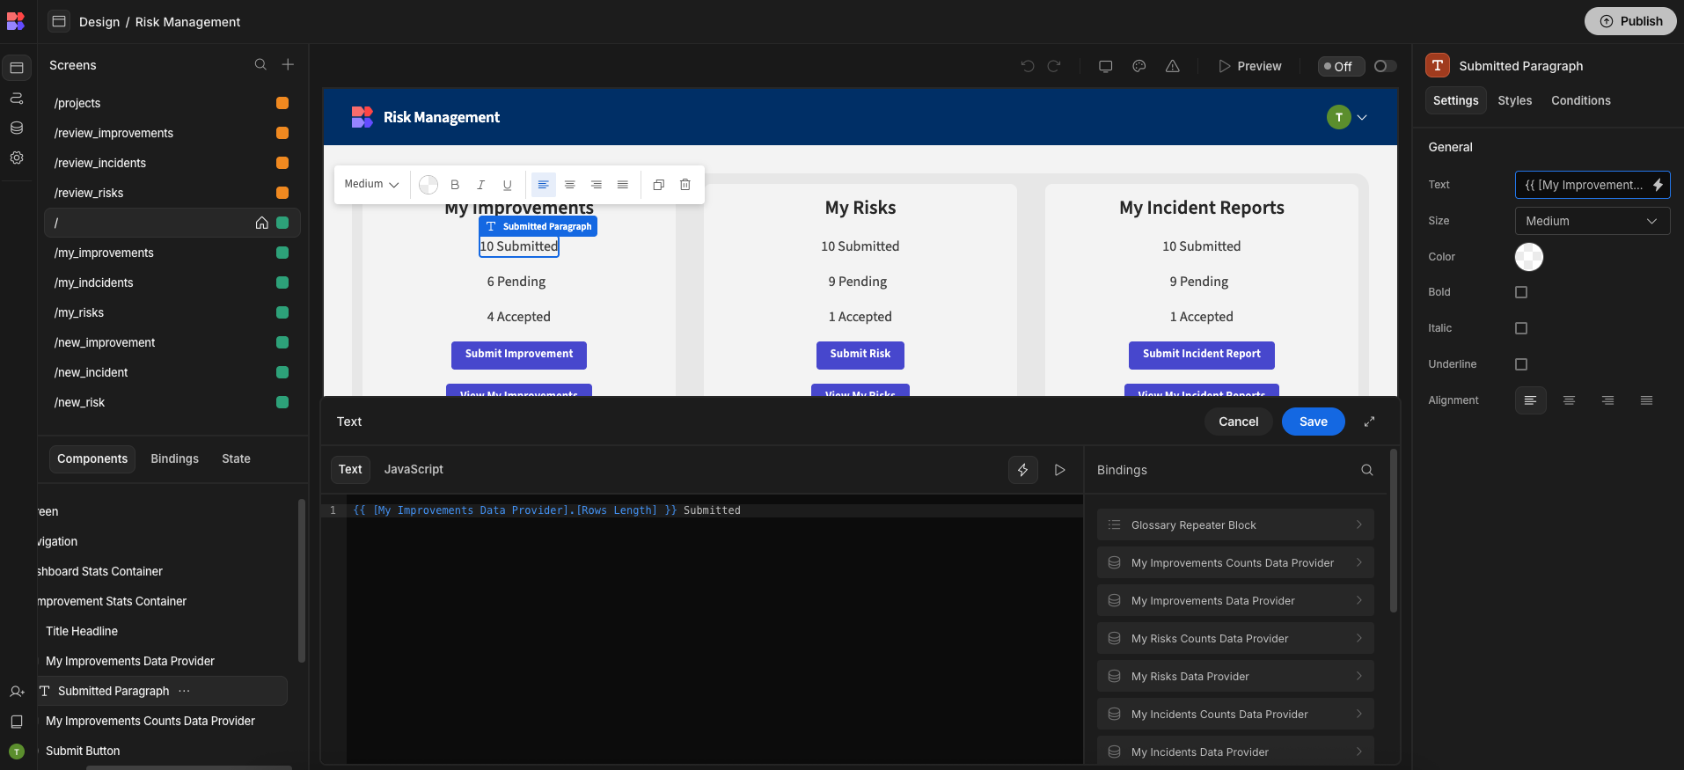Expand My Risks Counts Data Provider binding
1684x770 pixels.
[x=1235, y=639]
